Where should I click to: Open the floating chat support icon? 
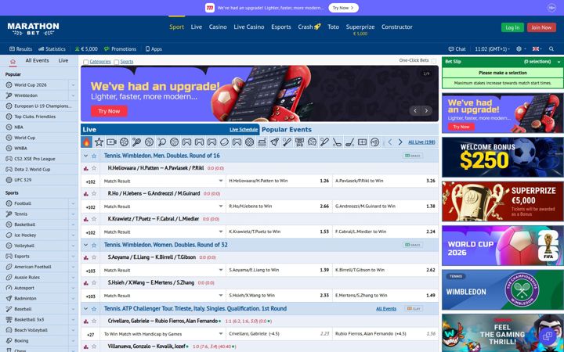coord(547,336)
